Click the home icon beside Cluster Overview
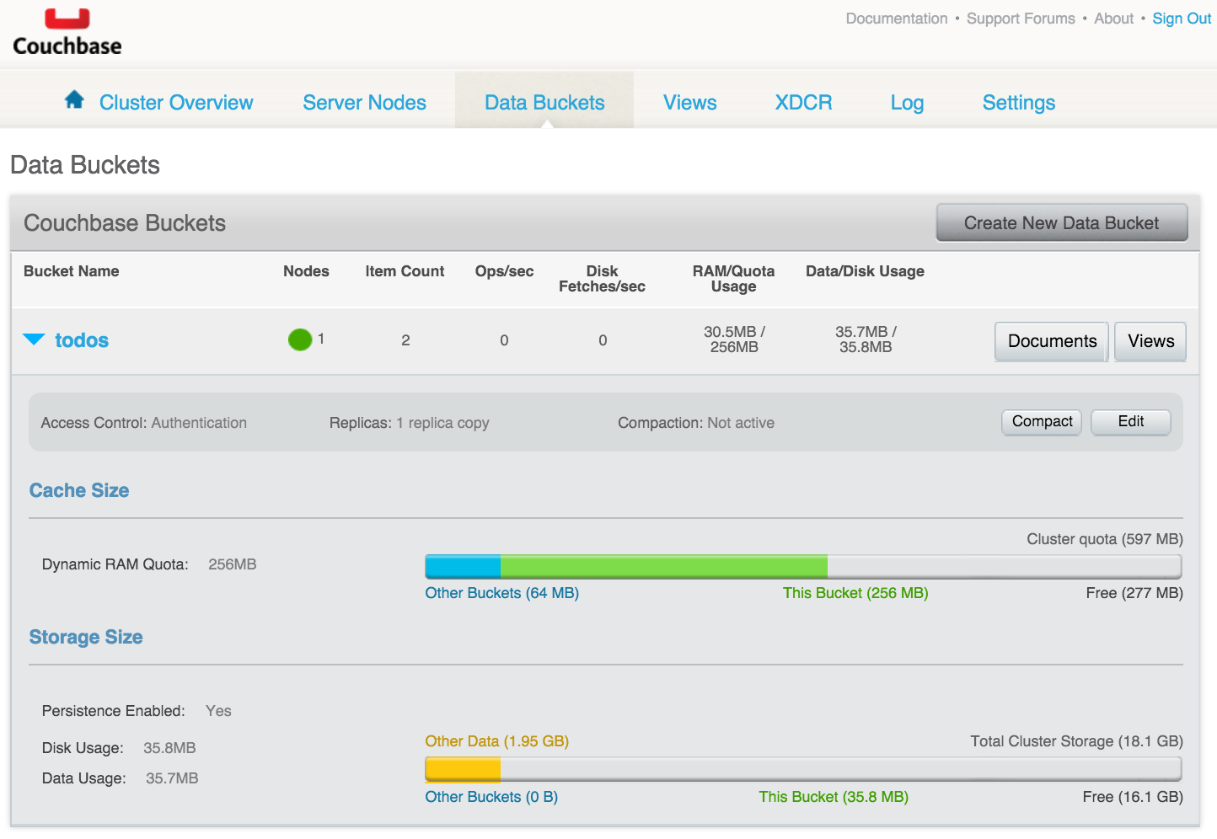The height and width of the screenshot is (839, 1217). coord(74,99)
